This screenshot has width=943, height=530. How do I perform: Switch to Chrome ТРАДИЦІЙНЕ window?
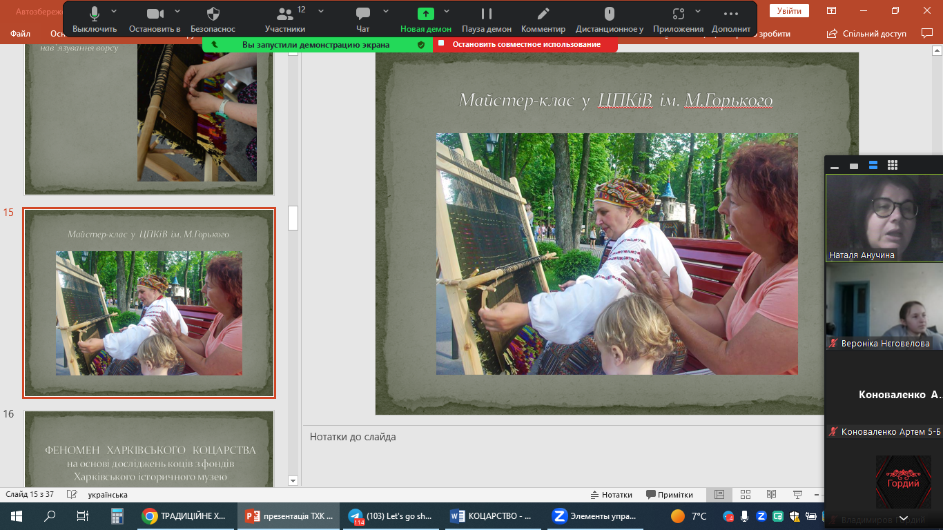click(x=185, y=516)
